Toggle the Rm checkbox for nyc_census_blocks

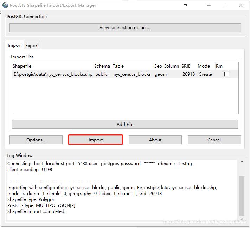(226, 74)
